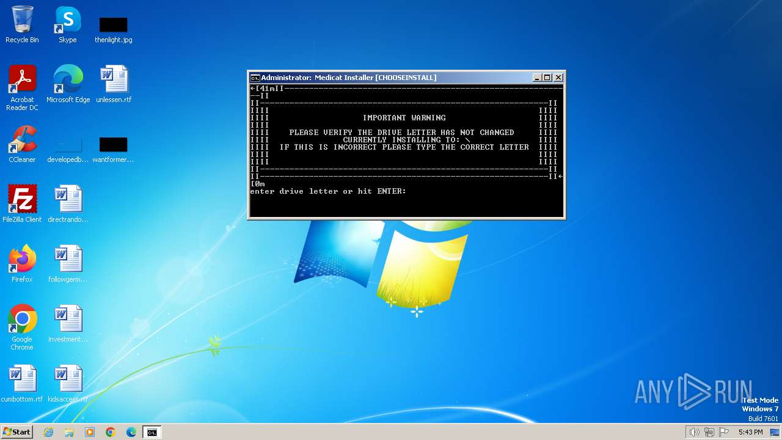
Task: Open the Medicat Installer system menu icon
Action: pyautogui.click(x=255, y=78)
